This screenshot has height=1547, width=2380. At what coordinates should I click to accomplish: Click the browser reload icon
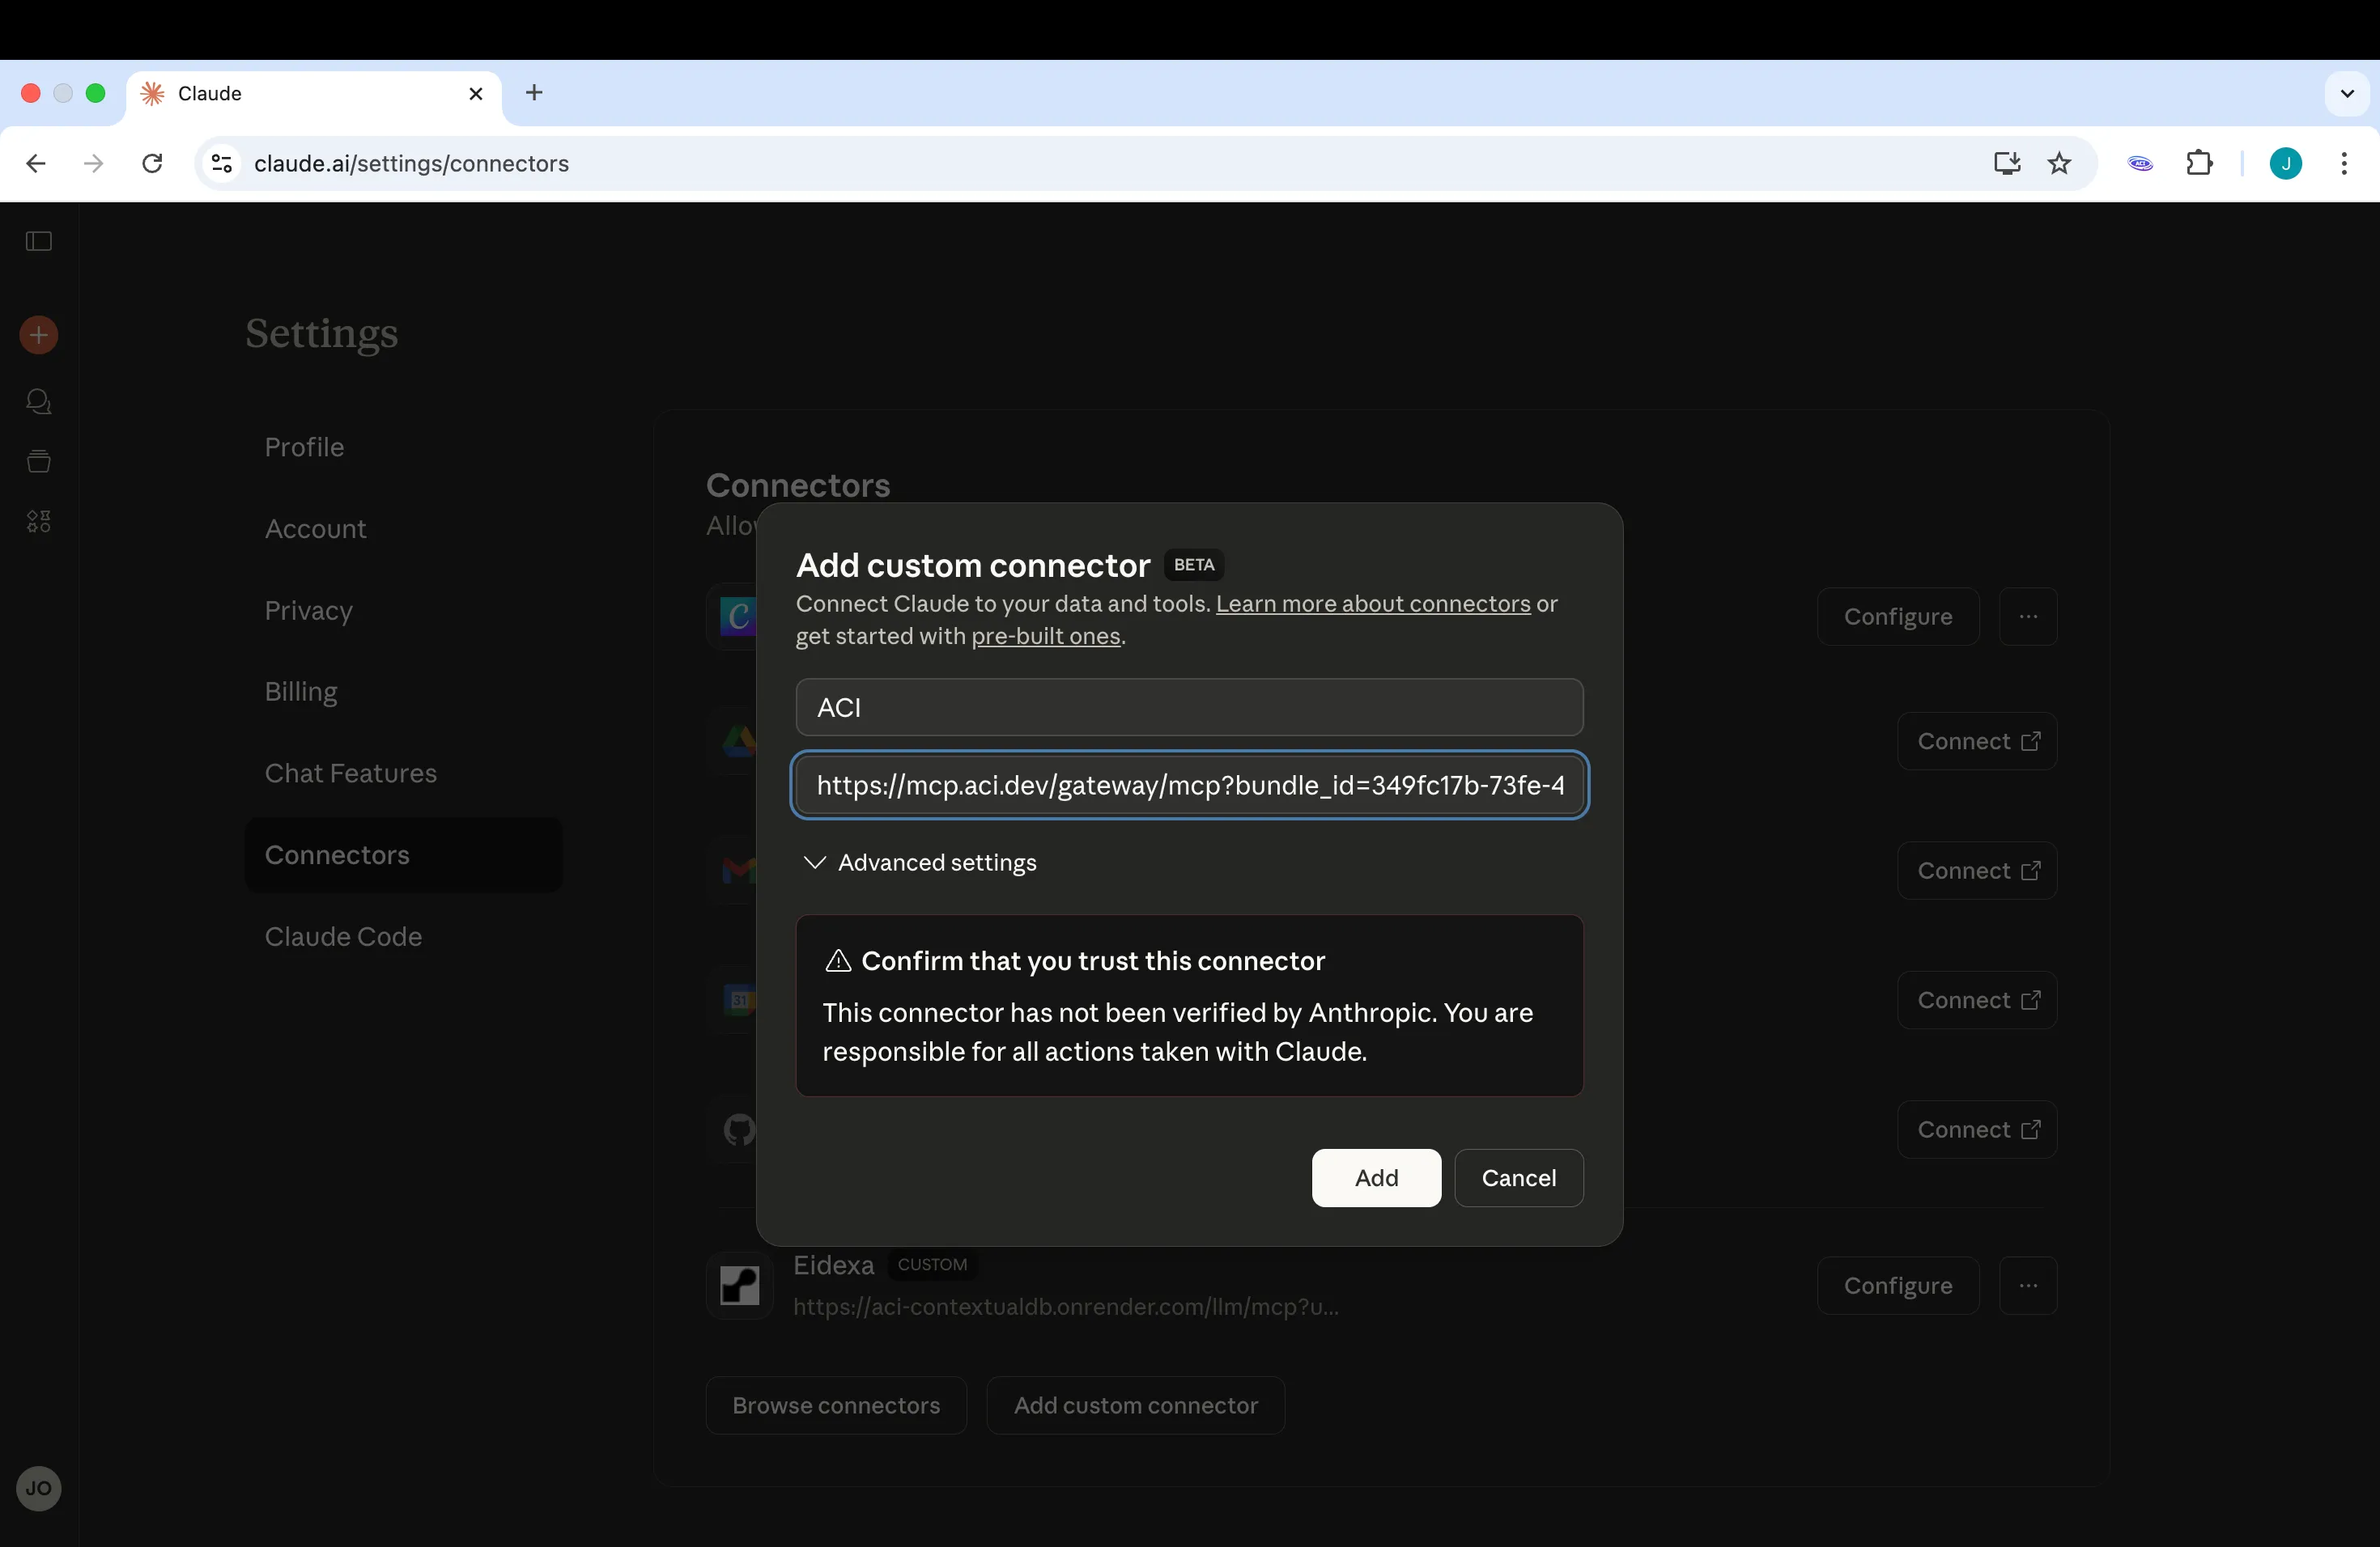152,163
